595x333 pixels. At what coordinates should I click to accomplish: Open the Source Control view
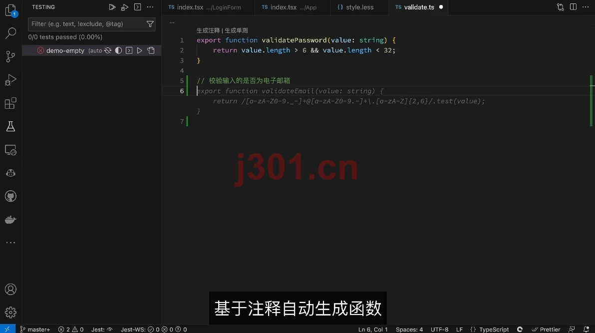10,56
